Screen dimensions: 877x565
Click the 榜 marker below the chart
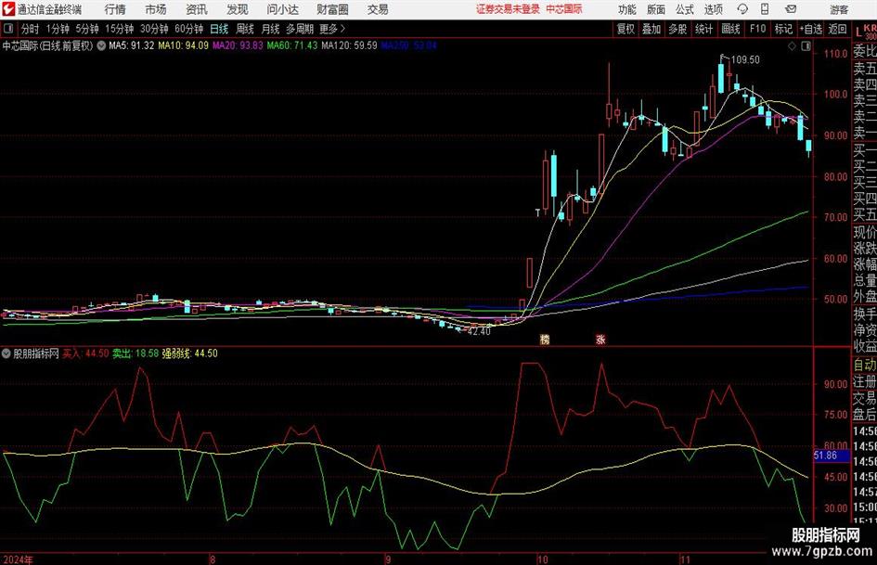pyautogui.click(x=545, y=339)
